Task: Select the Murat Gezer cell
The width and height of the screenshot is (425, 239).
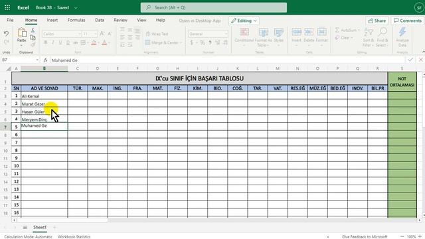Action: tap(44, 104)
